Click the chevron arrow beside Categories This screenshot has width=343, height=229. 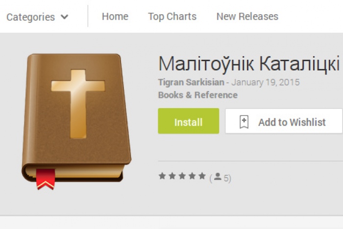[x=65, y=17]
